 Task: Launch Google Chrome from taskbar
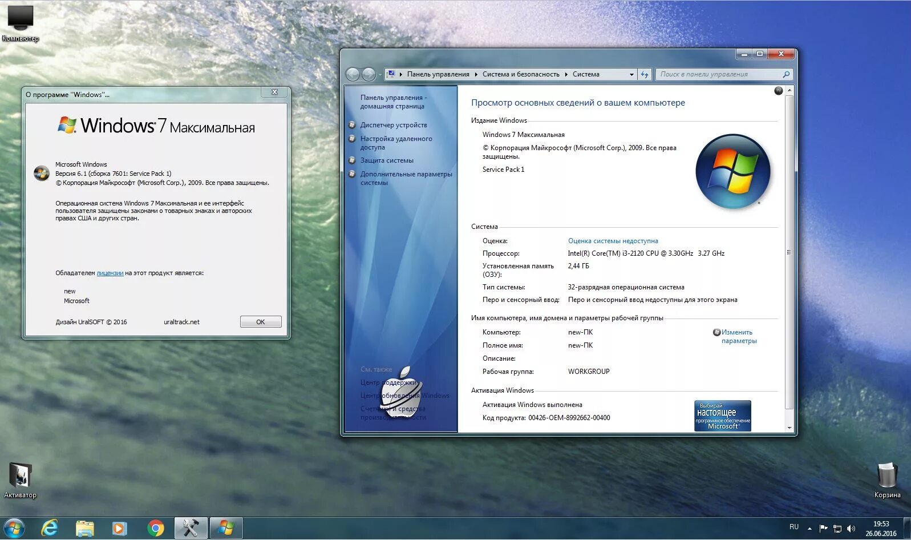155,529
